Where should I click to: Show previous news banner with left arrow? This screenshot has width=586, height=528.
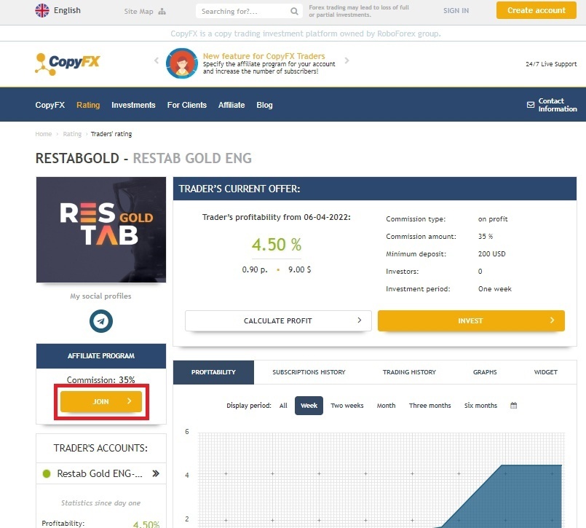click(x=157, y=60)
